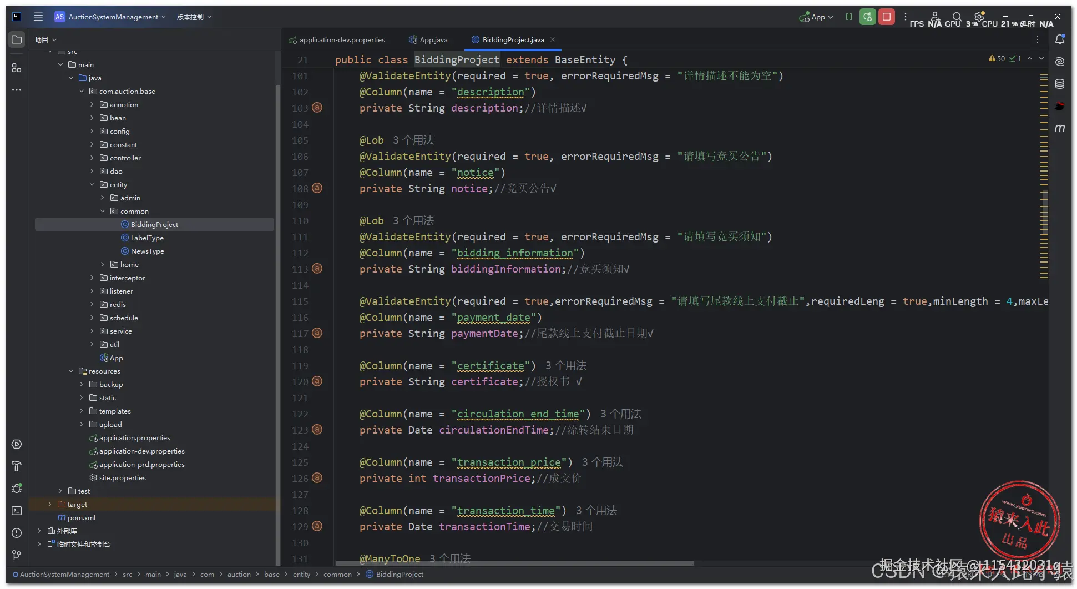Open the Services tool window

17,444
